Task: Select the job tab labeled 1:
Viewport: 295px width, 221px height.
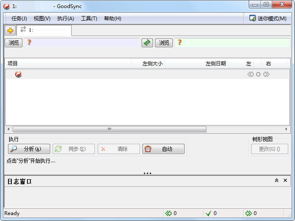Action: click(x=44, y=30)
